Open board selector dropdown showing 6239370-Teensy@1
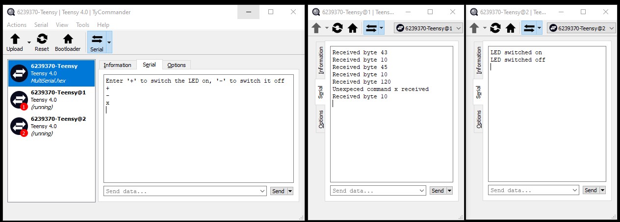The width and height of the screenshot is (620, 222). pos(428,28)
